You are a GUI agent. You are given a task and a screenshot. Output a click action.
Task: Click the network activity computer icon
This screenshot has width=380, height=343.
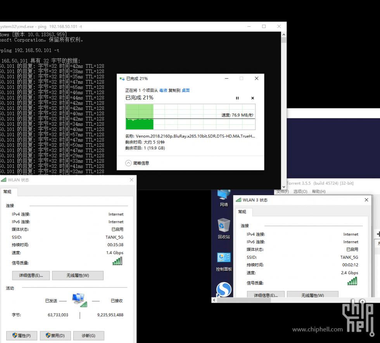click(x=80, y=300)
